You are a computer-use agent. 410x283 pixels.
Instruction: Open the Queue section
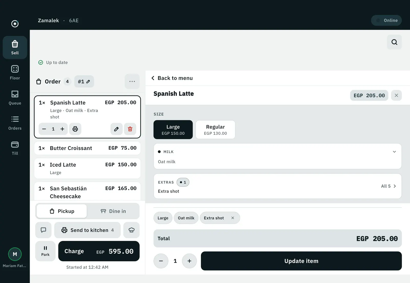pos(15,98)
